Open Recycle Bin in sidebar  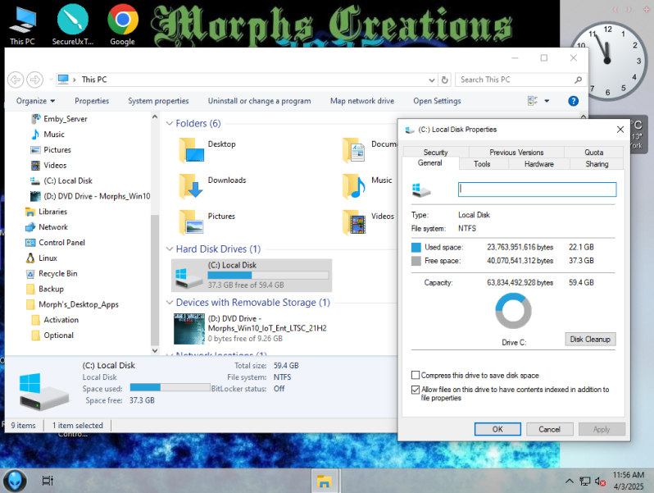[x=52, y=273]
